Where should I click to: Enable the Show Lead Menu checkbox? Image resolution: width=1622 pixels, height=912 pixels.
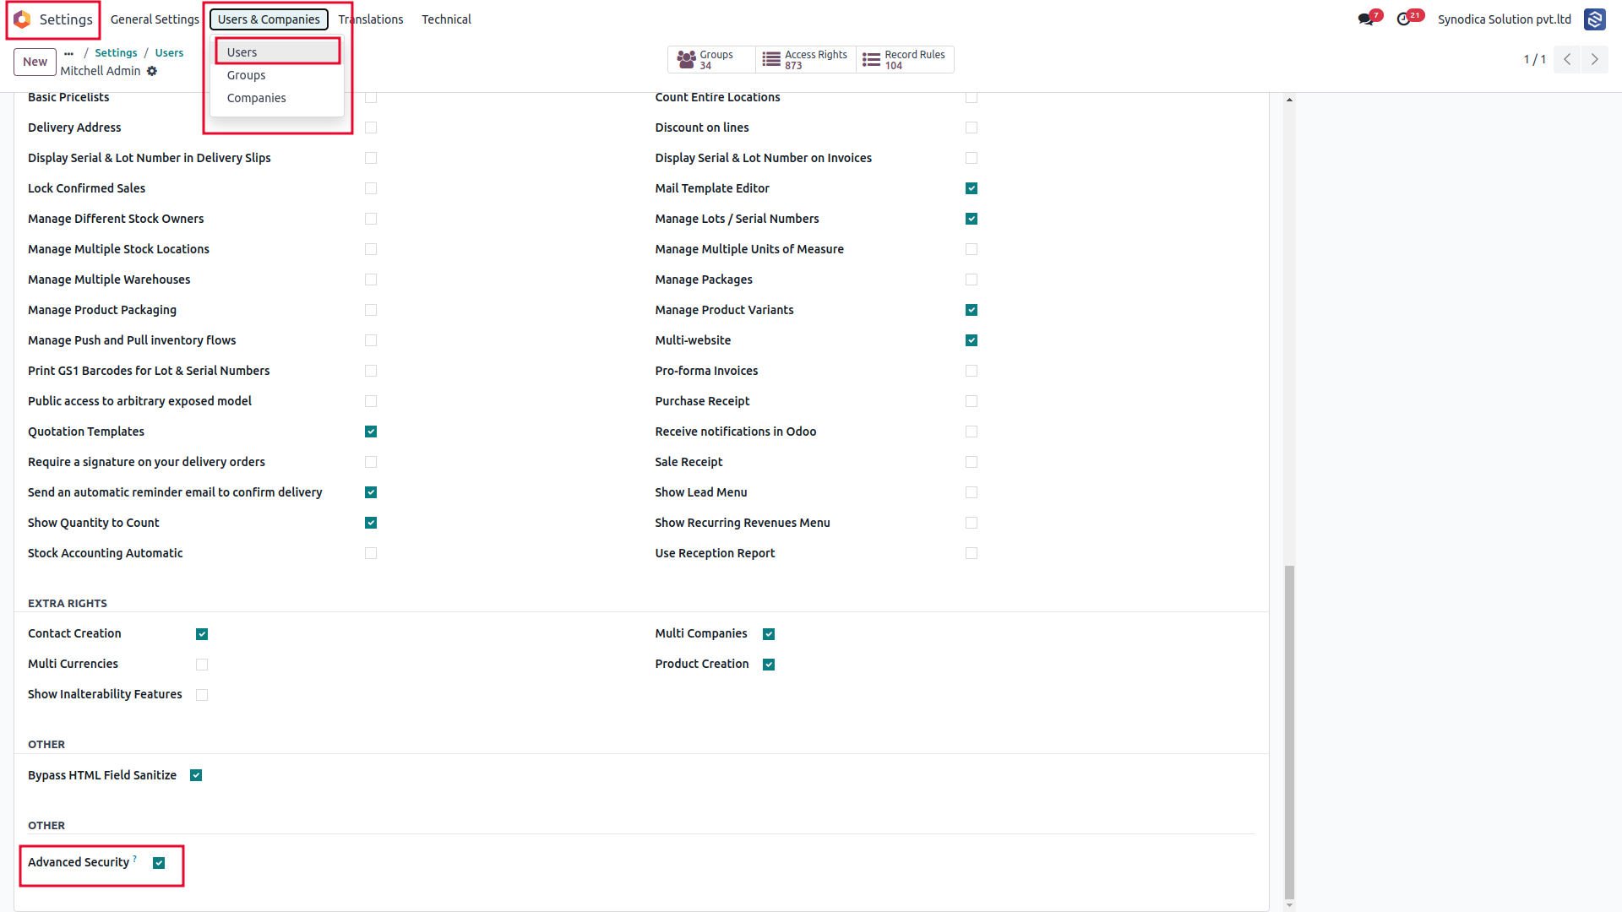pyautogui.click(x=972, y=492)
